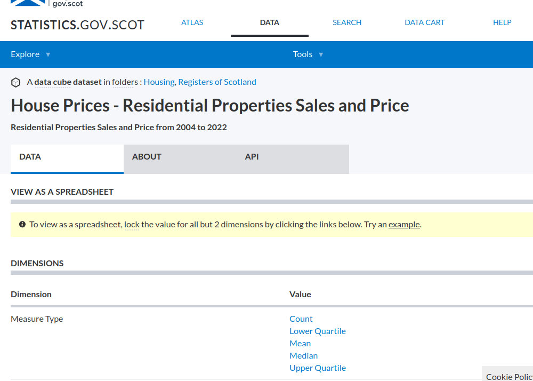
Task: Switch to the ABOUT tab
Action: (147, 156)
